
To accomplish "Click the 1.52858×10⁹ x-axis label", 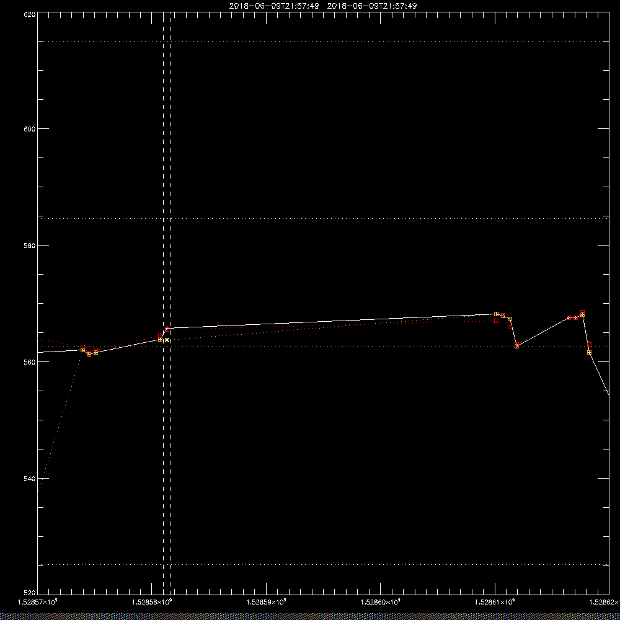I will 152,602.
